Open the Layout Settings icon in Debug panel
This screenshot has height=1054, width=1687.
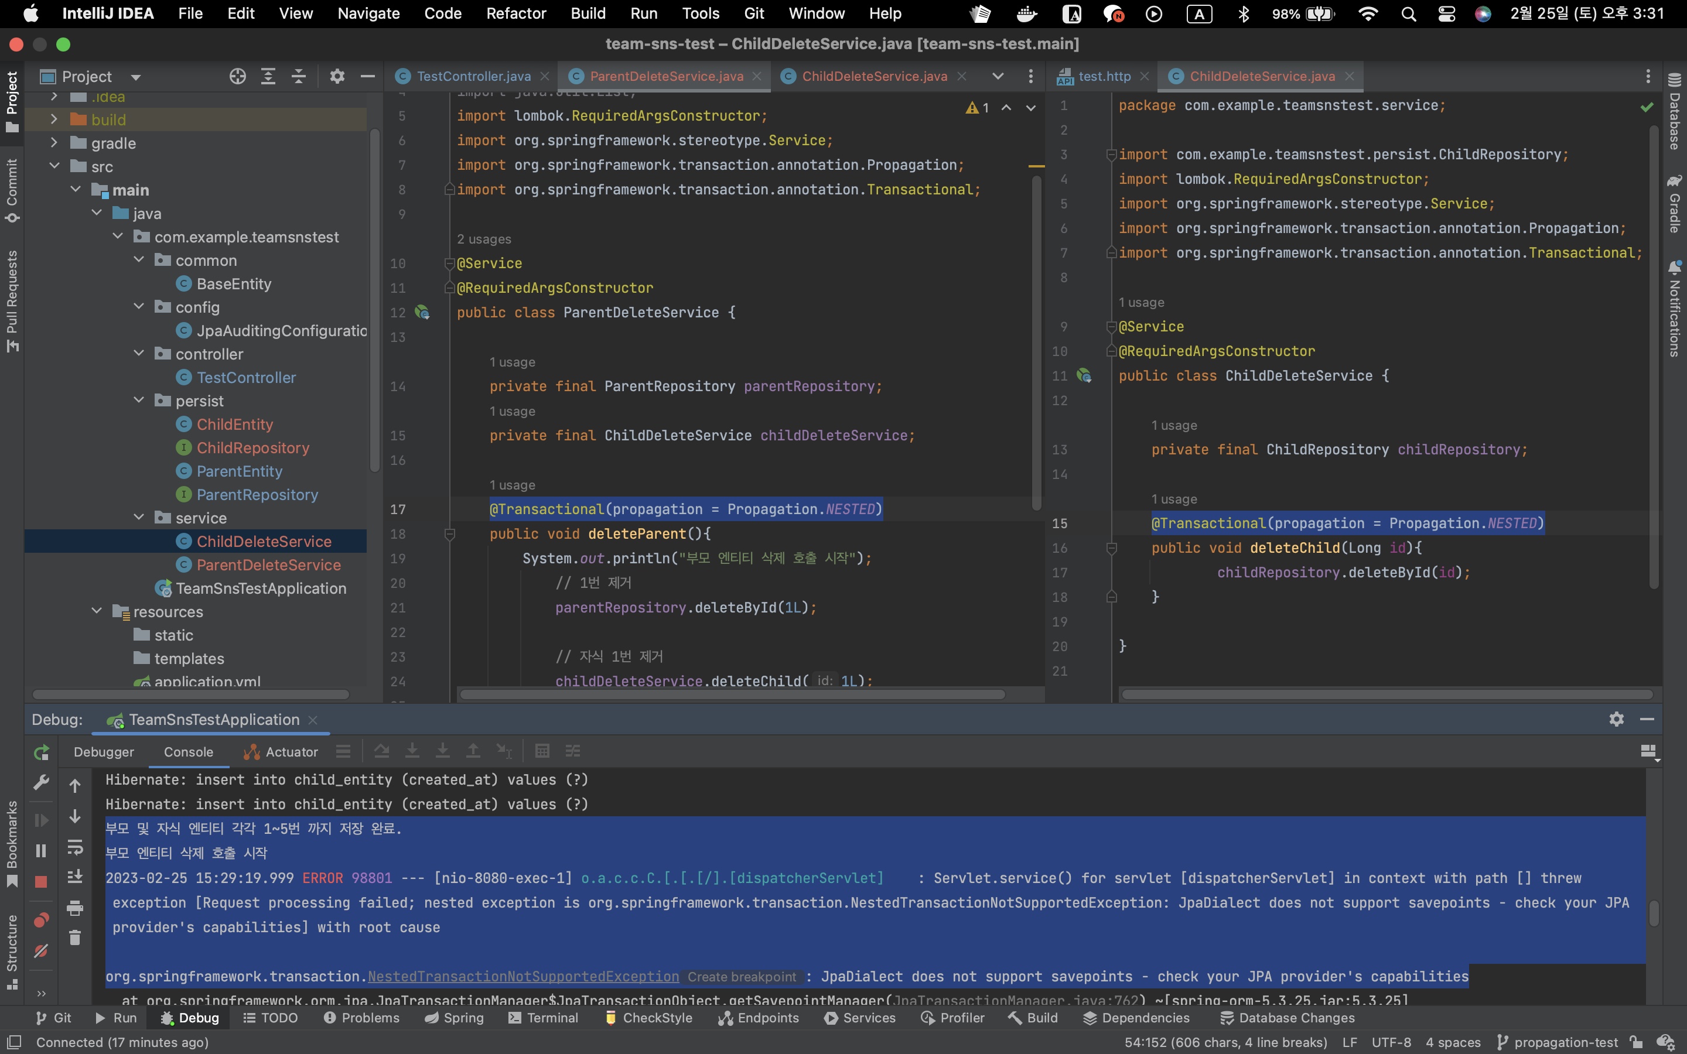point(1649,751)
